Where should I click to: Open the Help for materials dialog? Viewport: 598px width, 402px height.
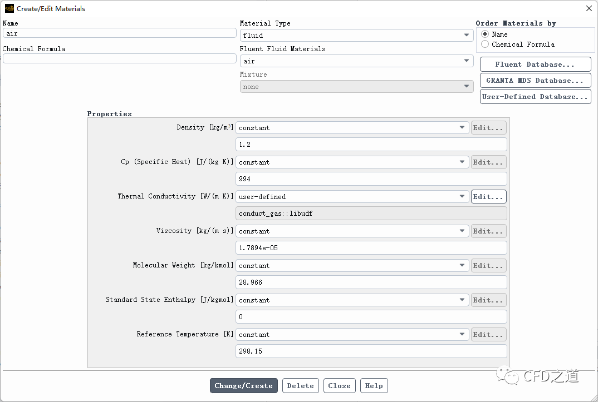(374, 386)
